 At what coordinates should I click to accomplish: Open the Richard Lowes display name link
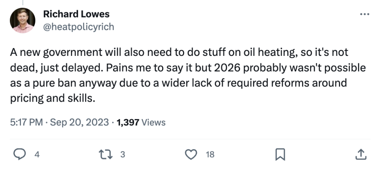(76, 15)
